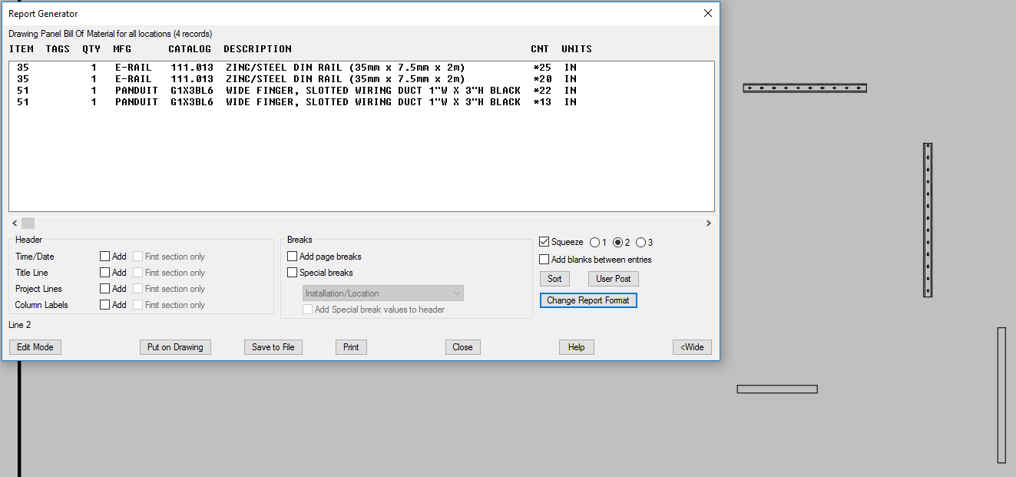The height and width of the screenshot is (477, 1016).
Task: Click Put on Drawing button
Action: (175, 347)
